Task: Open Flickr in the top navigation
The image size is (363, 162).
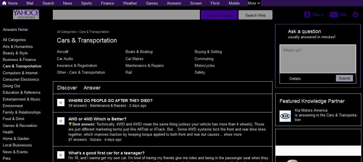Action: pyautogui.click(x=215, y=3)
